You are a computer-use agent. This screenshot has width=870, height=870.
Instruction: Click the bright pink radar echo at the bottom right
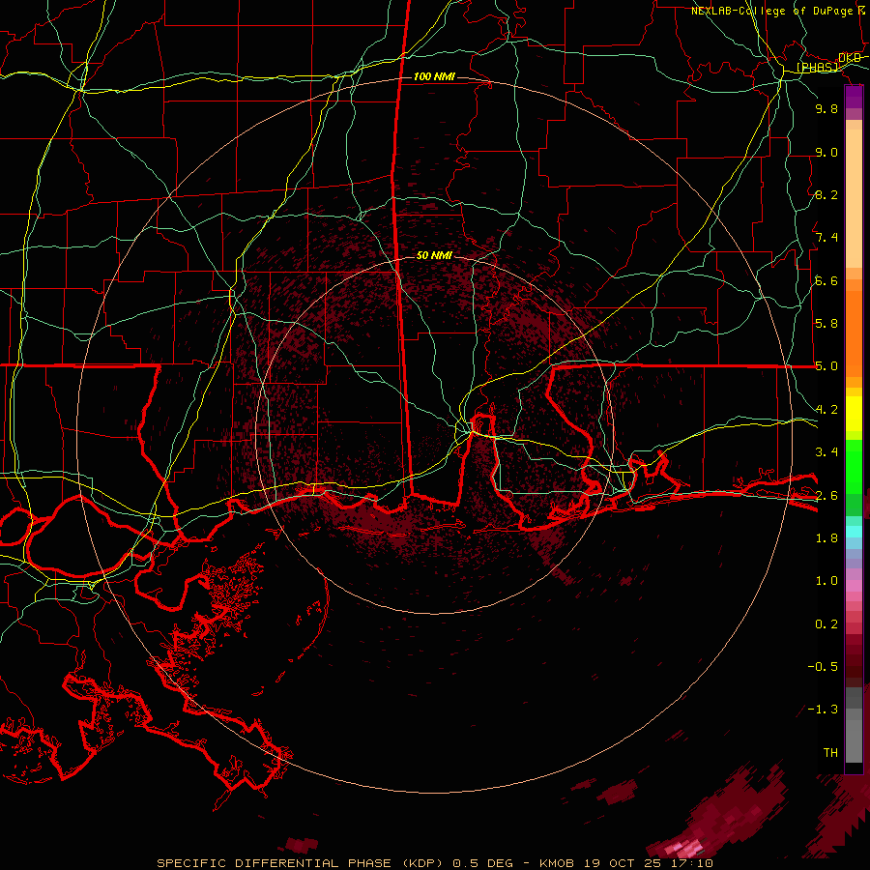684,849
